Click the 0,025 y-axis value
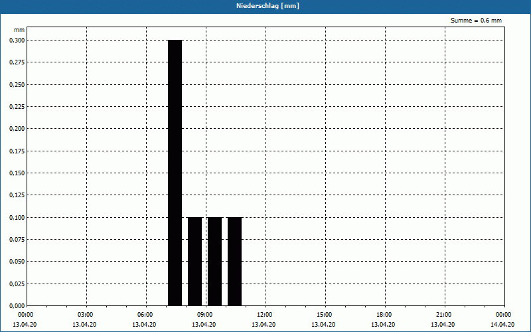The height and width of the screenshot is (332, 531). pos(17,284)
